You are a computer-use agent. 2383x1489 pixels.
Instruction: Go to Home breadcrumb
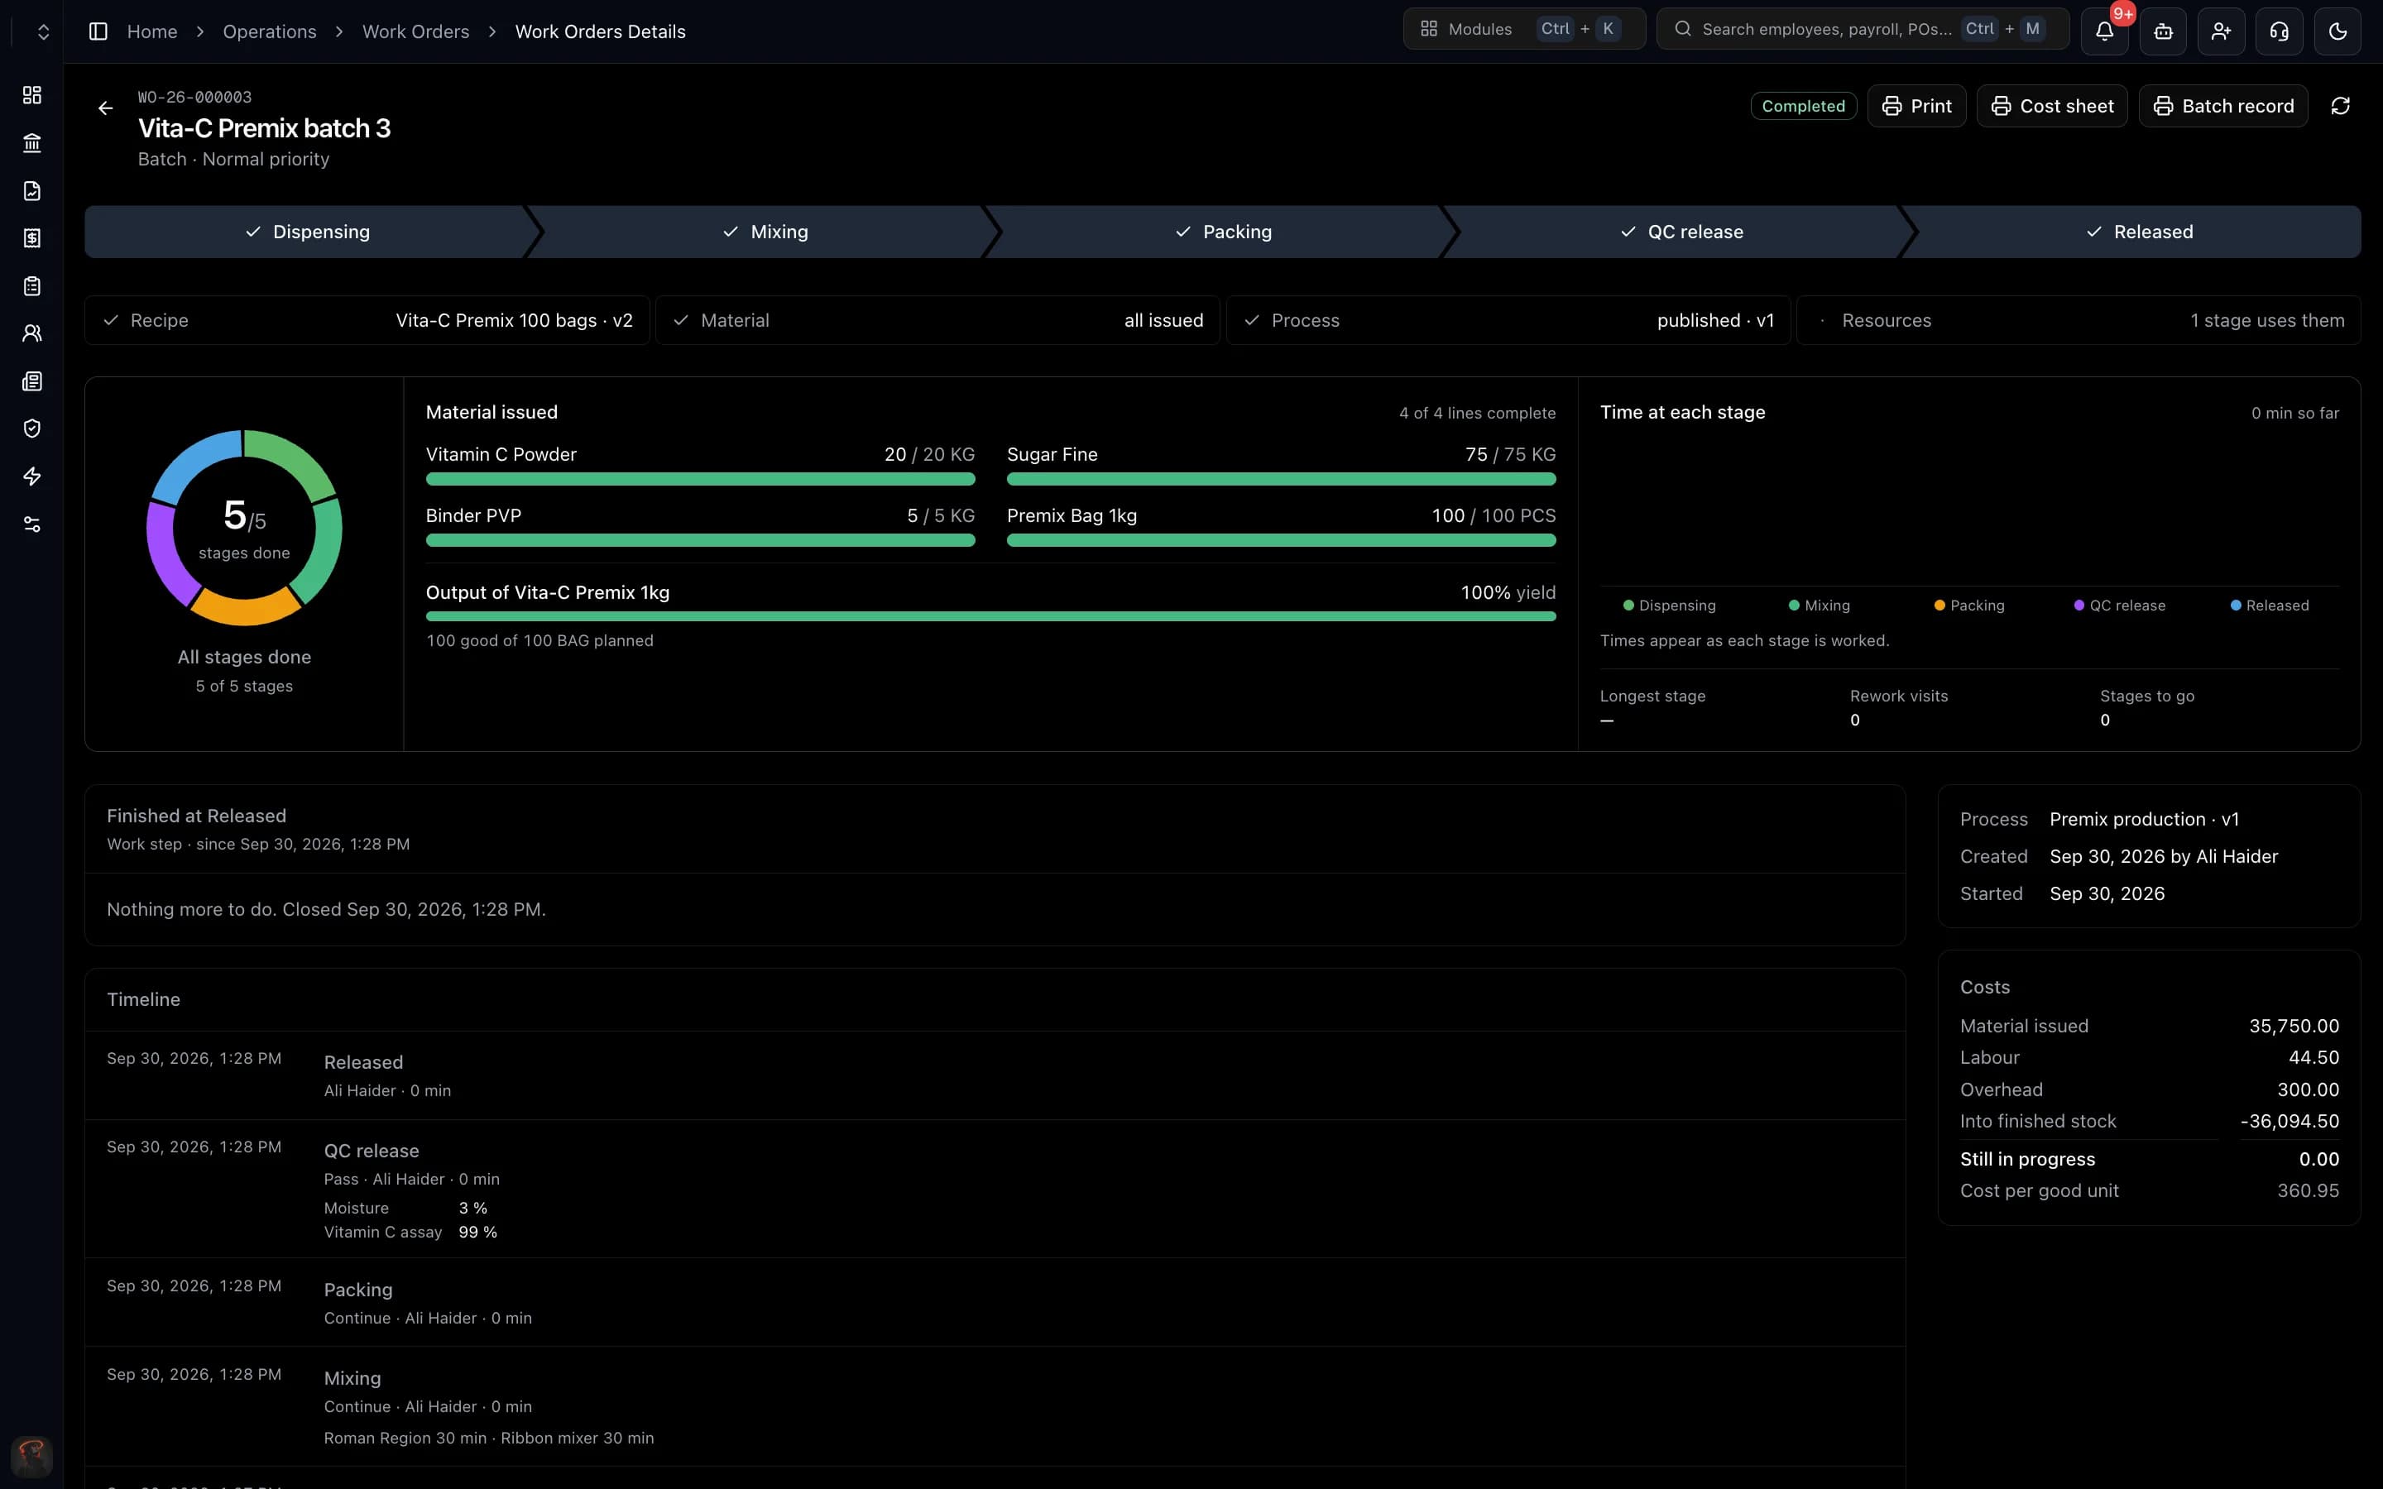[151, 31]
